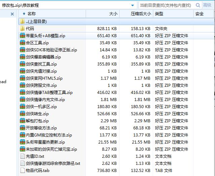215x176 pixels.
Task: Click the parent directory folder icon
Action: pos(23,22)
